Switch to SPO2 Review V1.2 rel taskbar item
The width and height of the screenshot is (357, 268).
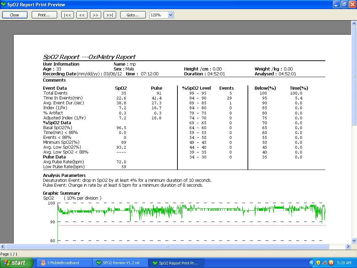[x=120, y=263]
